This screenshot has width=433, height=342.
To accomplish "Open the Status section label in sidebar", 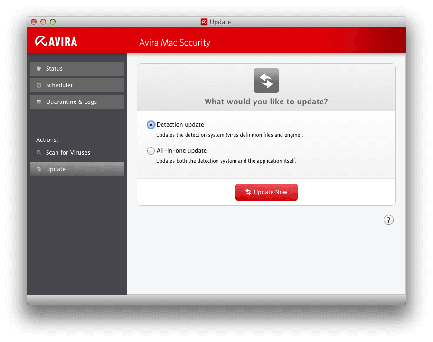I will coord(54,69).
